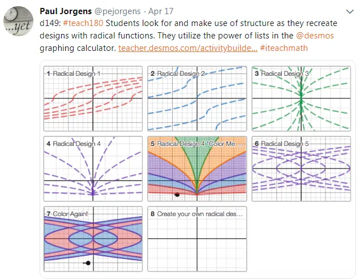Screen dimensions: 360x280
Task: Follow the teacher.desmos.com activity builder link
Action: (x=188, y=48)
